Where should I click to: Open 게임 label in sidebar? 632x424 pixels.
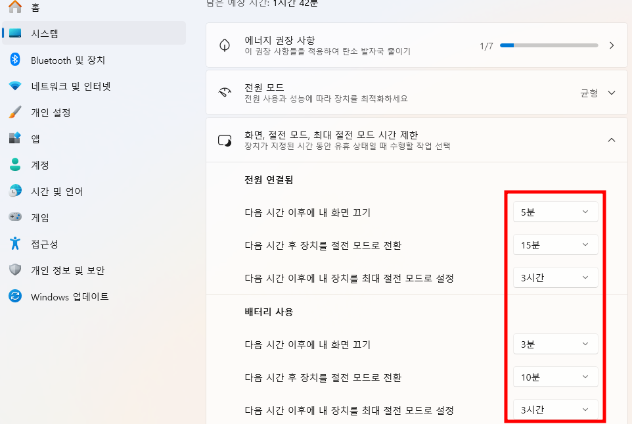pyautogui.click(x=39, y=218)
